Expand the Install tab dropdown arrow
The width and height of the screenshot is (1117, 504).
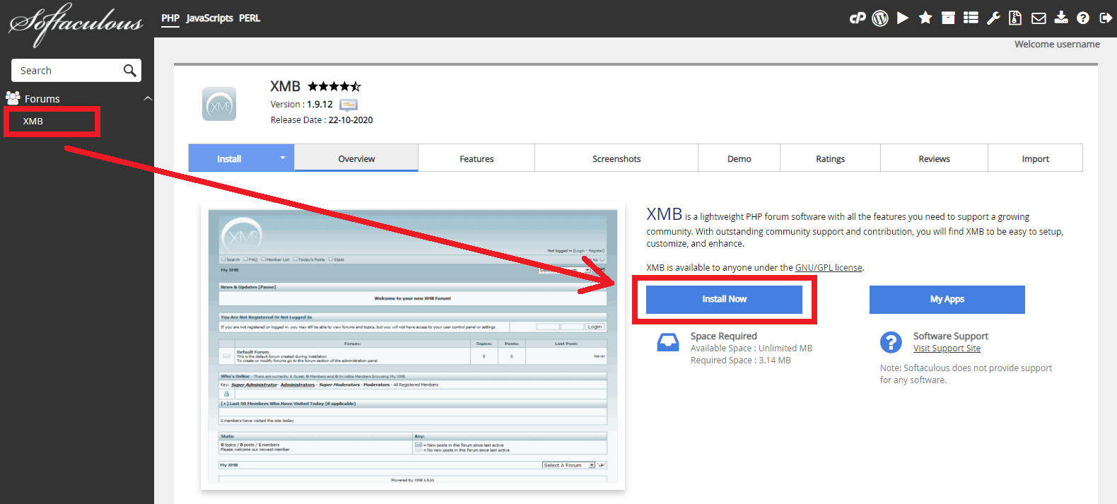coord(283,158)
